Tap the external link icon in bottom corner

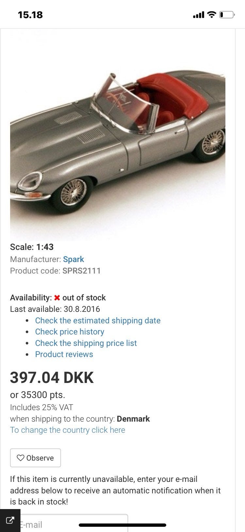(x=10, y=520)
